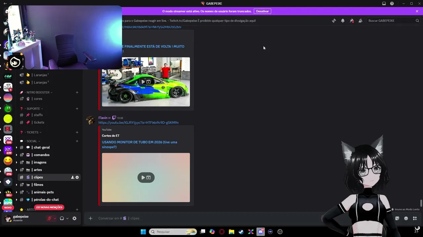
Task: Focus the Buscar GABEPEIXE search field
Action: coord(393,20)
